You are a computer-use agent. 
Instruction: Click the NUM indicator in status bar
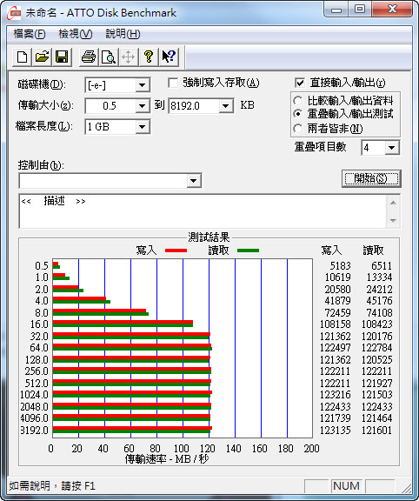[x=346, y=486]
